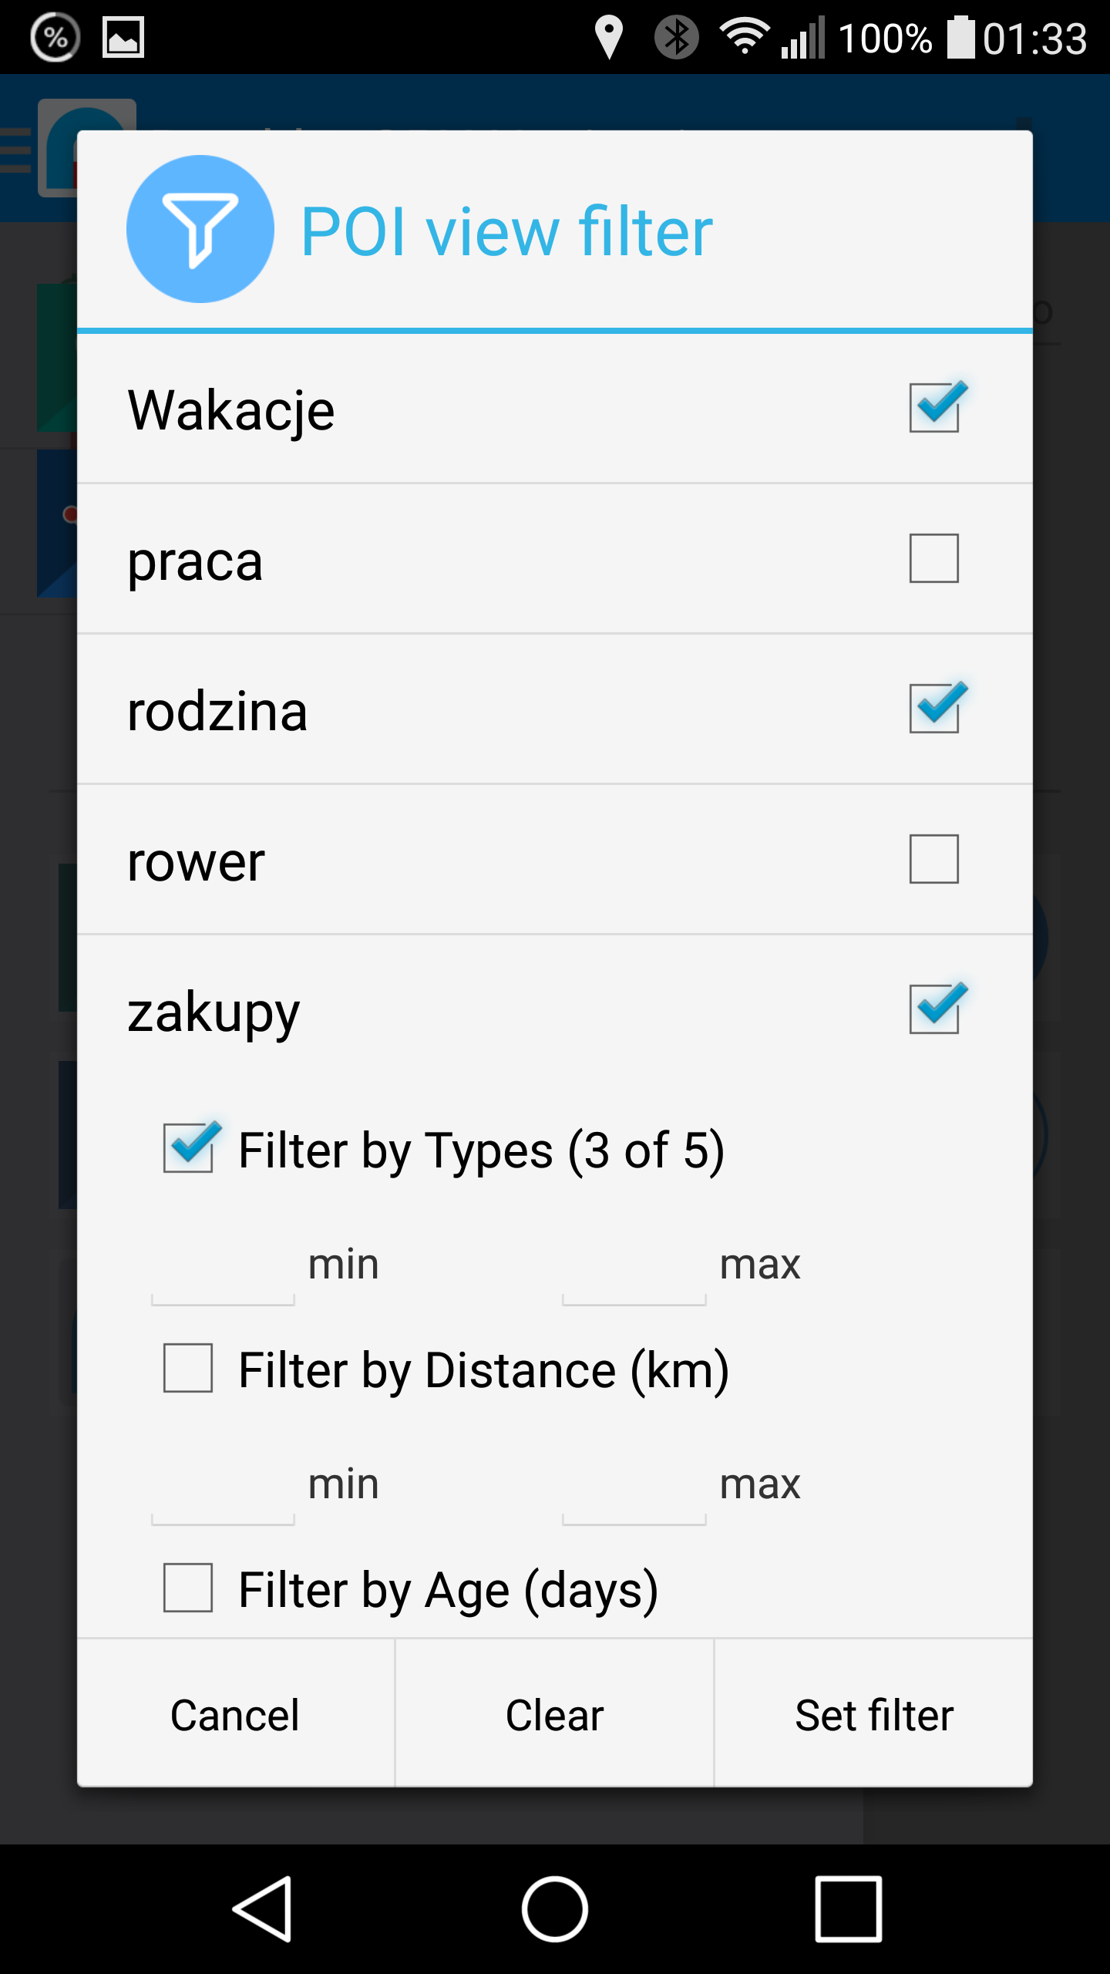Tap the Android back navigation button
Screen dimensions: 1110x1974
coord(262,1908)
